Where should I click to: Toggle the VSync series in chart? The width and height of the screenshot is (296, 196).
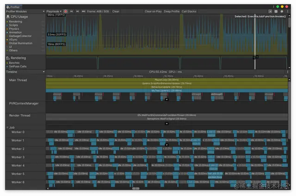[7, 40]
